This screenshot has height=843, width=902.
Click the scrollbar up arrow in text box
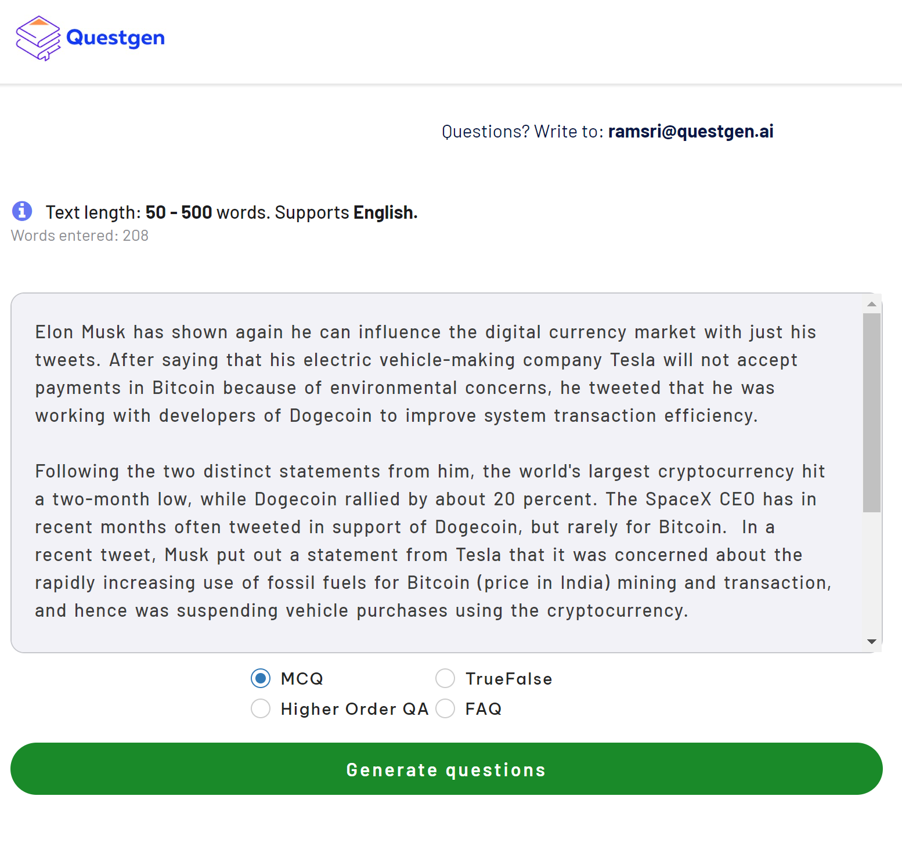[871, 304]
